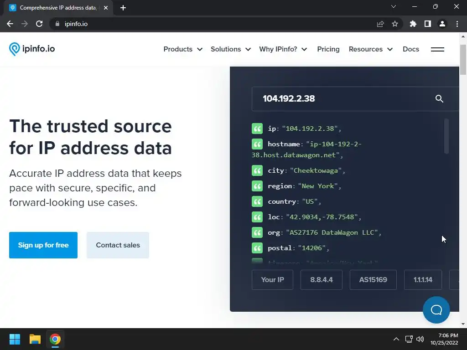Open the Chrome extensions puzzle icon
The image size is (467, 350).
tap(413, 24)
